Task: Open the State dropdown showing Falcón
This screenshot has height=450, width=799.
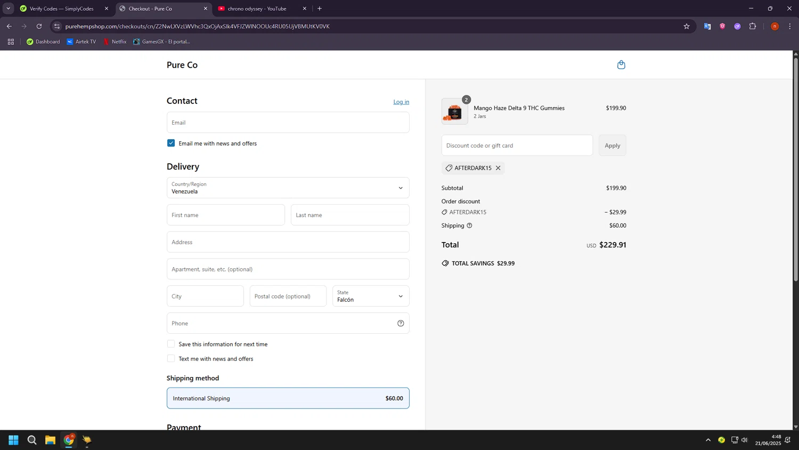Action: pos(371,296)
